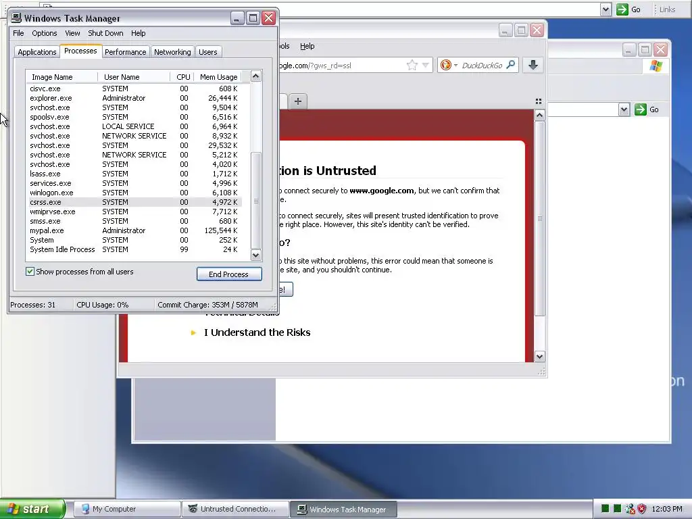Select the spoolsv.exe process row
Viewport: 692px width, 519px height.
[134, 117]
